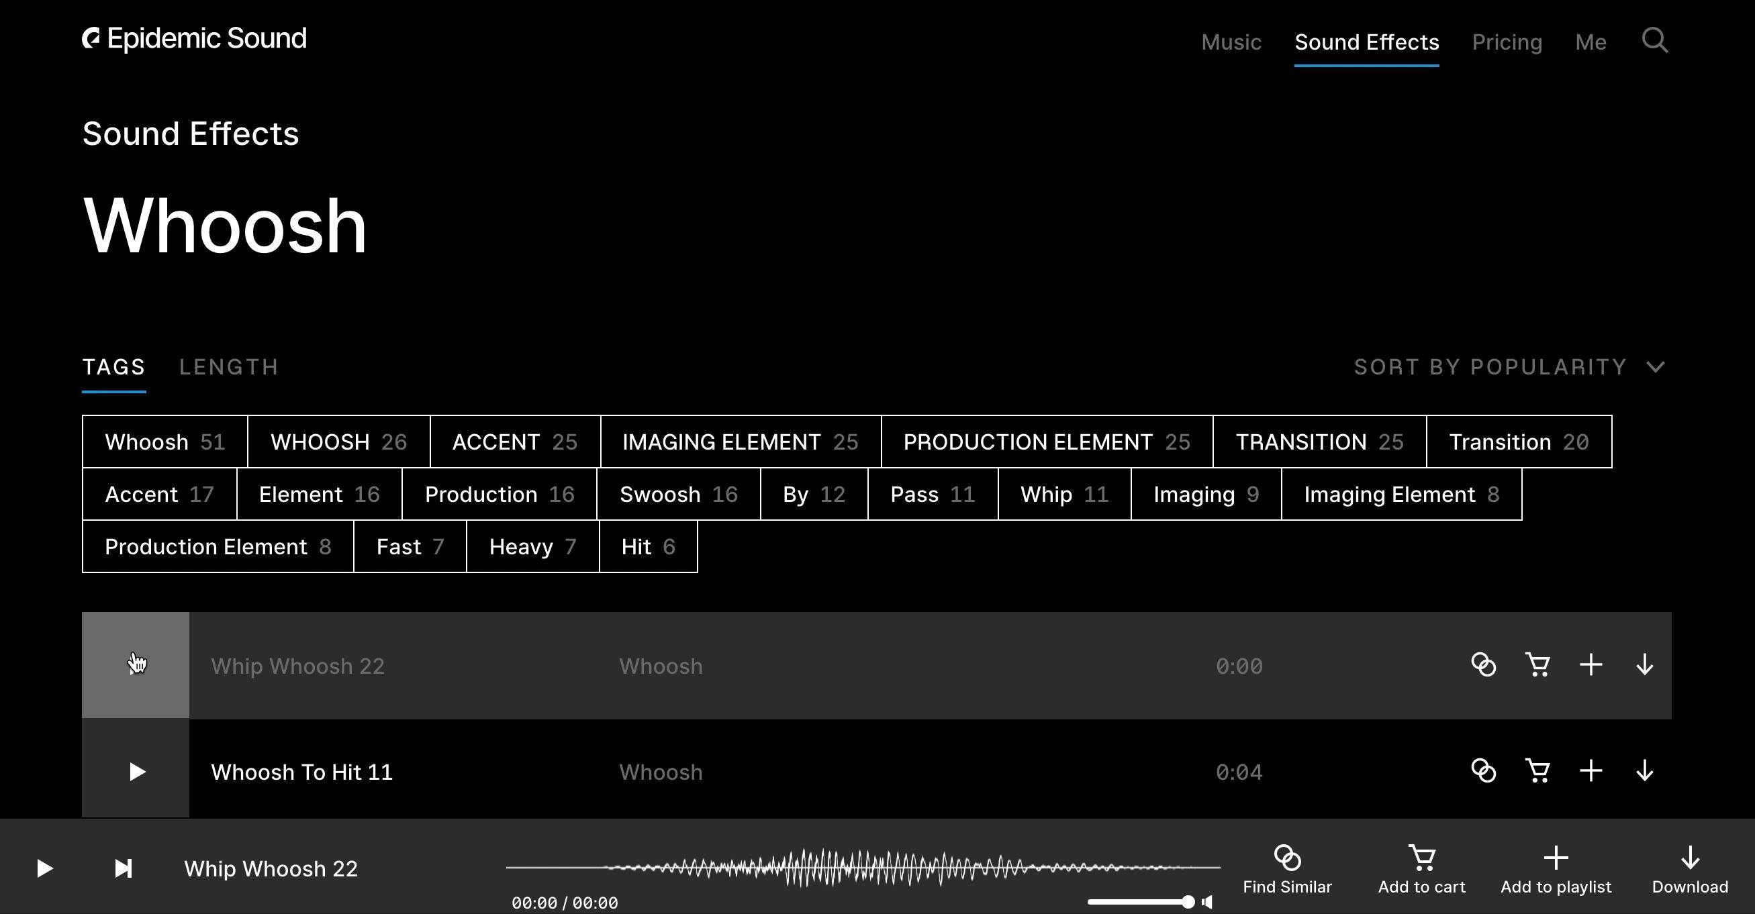Click the 00:00 / 00:00 time readout
Viewport: 1755px width, 914px height.
click(x=565, y=903)
